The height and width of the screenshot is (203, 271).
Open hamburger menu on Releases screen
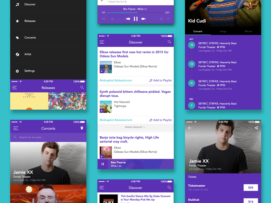[15, 88]
